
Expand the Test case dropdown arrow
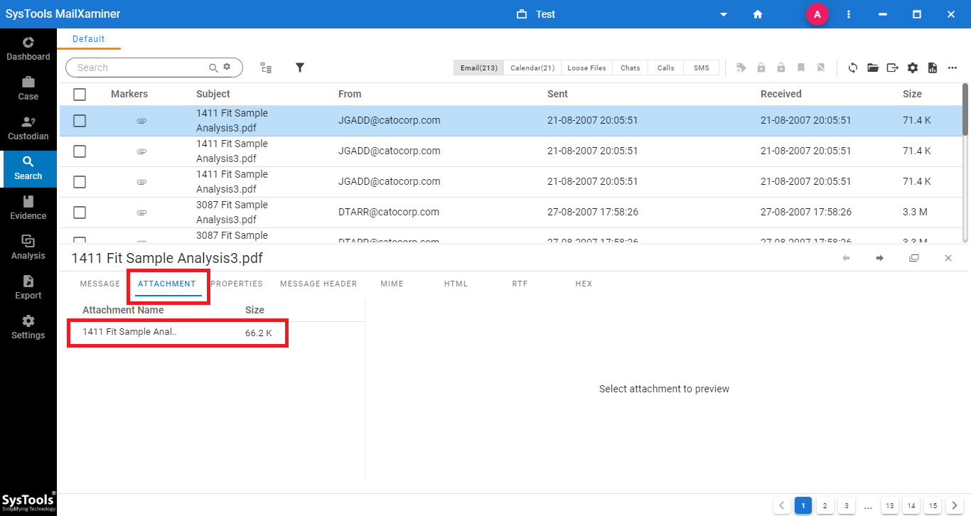(x=724, y=14)
